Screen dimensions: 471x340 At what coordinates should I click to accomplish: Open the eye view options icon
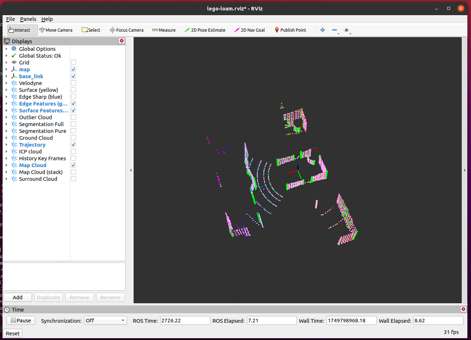[346, 30]
